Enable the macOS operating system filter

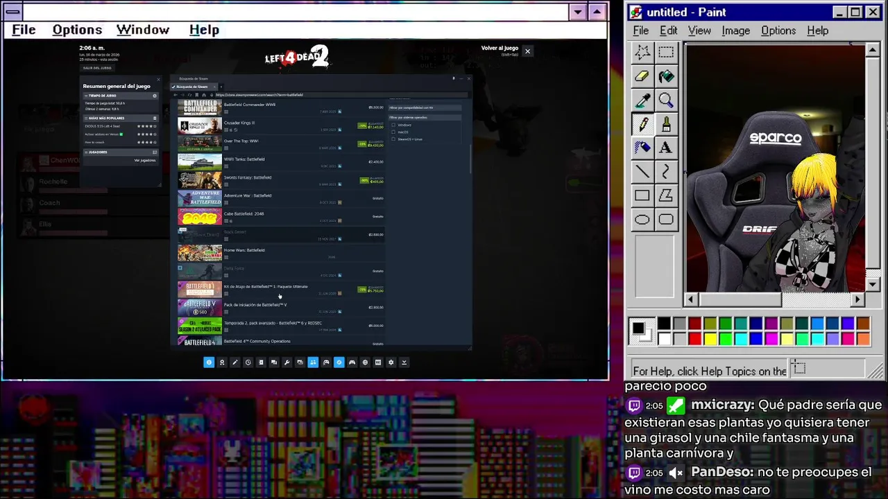click(393, 132)
